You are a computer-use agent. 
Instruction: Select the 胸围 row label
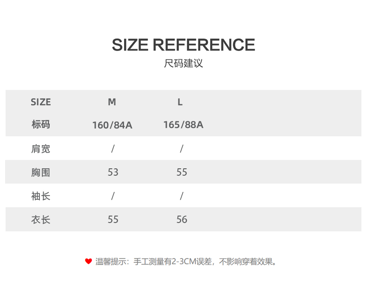[41, 172]
